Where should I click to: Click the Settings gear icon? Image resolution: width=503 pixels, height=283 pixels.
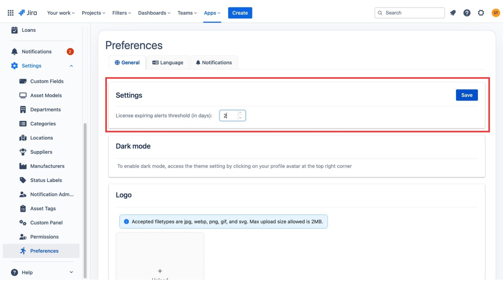[x=481, y=13]
